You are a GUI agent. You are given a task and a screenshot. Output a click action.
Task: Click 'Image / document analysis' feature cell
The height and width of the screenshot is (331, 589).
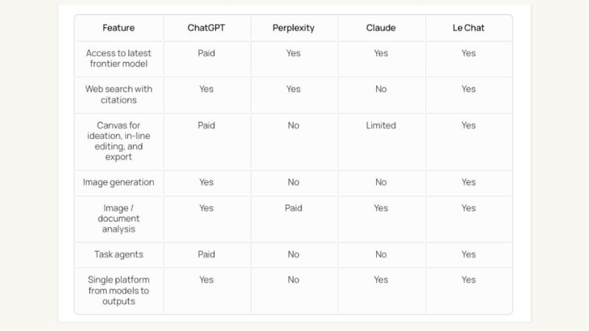119,218
